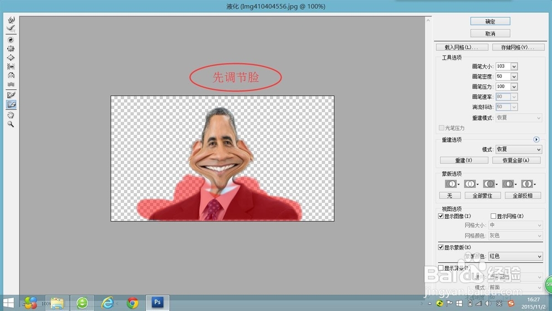Open the green 360 browser in taskbar
The height and width of the screenshot is (311, 552).
tap(82, 303)
